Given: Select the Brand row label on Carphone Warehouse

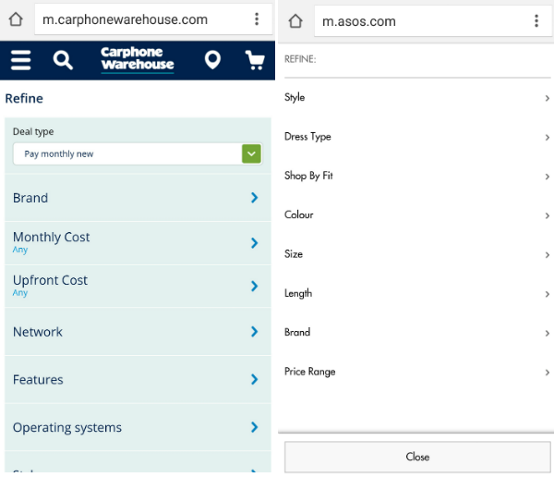Looking at the screenshot, I should point(30,198).
